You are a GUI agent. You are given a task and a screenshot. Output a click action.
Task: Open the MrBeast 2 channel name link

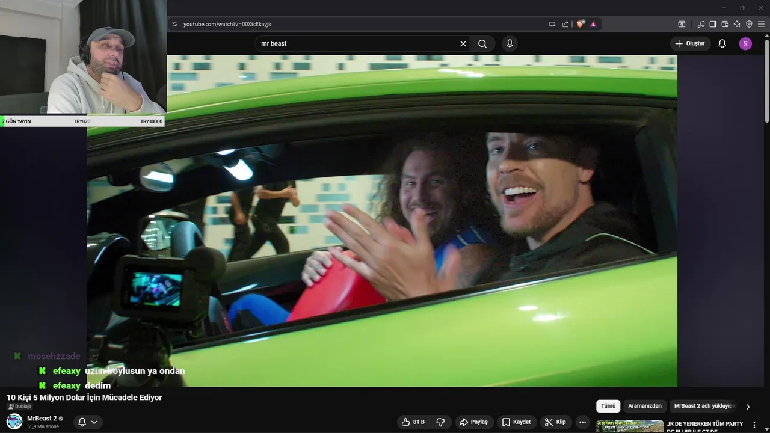coord(42,418)
